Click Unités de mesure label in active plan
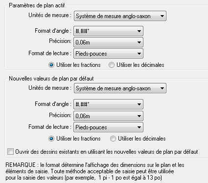 50,15
